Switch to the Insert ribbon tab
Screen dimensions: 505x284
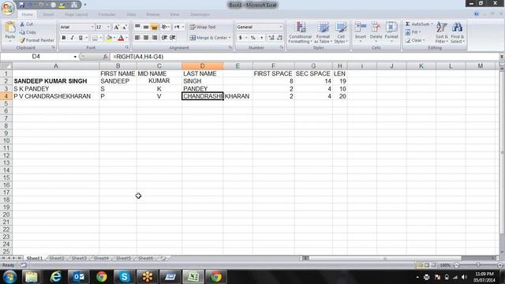click(x=48, y=14)
